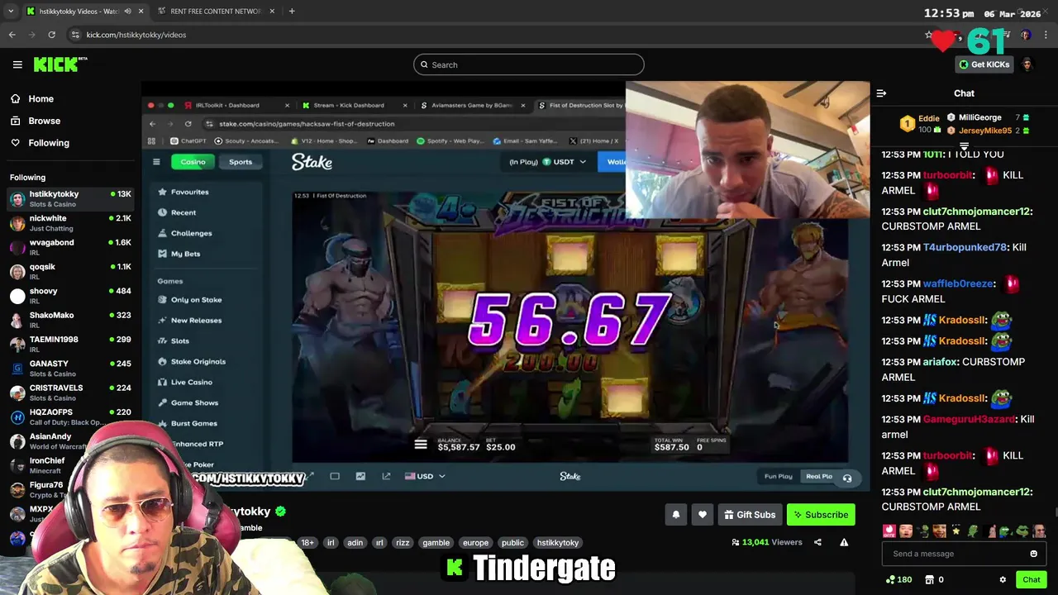
Task: Open shoovy channel in Following list
Action: click(x=71, y=296)
